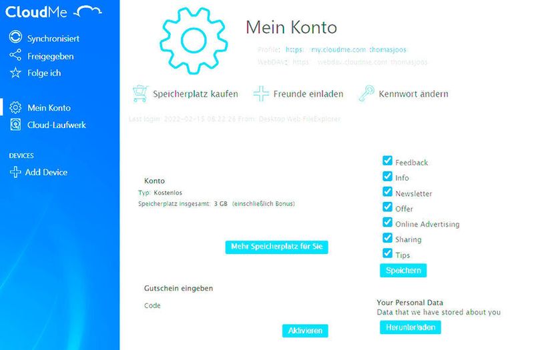Click the plus icon next to Freunde einladen
534x350 pixels.
pyautogui.click(x=261, y=93)
